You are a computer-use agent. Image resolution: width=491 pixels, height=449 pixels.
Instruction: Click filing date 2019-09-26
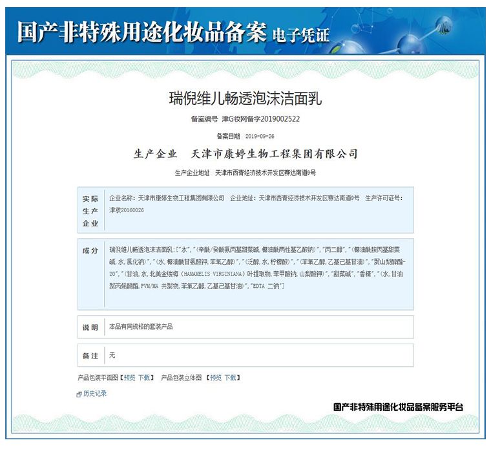click(x=260, y=136)
